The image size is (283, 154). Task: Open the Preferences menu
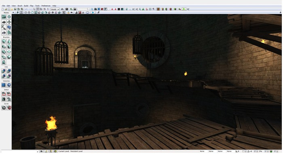tap(46, 6)
